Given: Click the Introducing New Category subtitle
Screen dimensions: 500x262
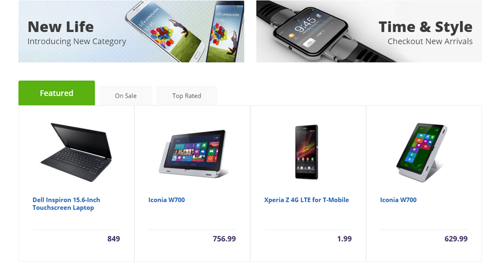Looking at the screenshot, I should click(x=77, y=42).
